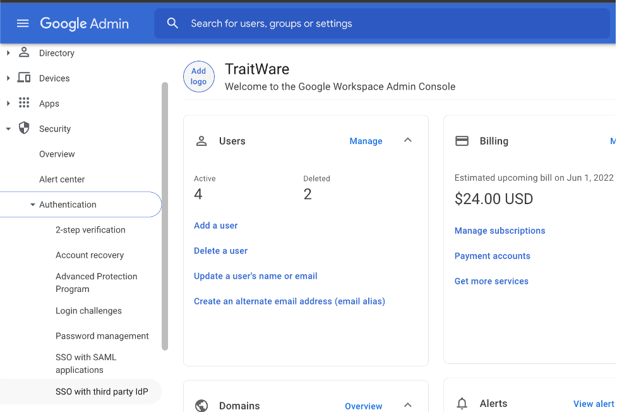Focus the search for users field

(381, 23)
